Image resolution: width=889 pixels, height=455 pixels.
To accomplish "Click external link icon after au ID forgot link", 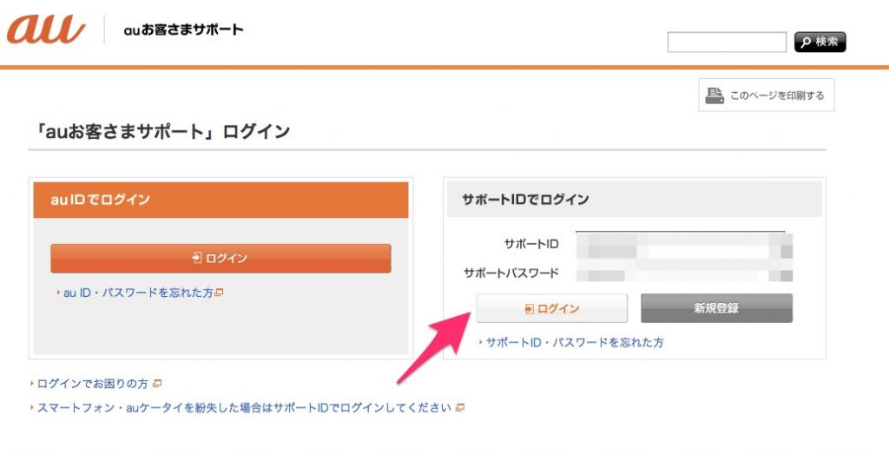I will tap(220, 293).
